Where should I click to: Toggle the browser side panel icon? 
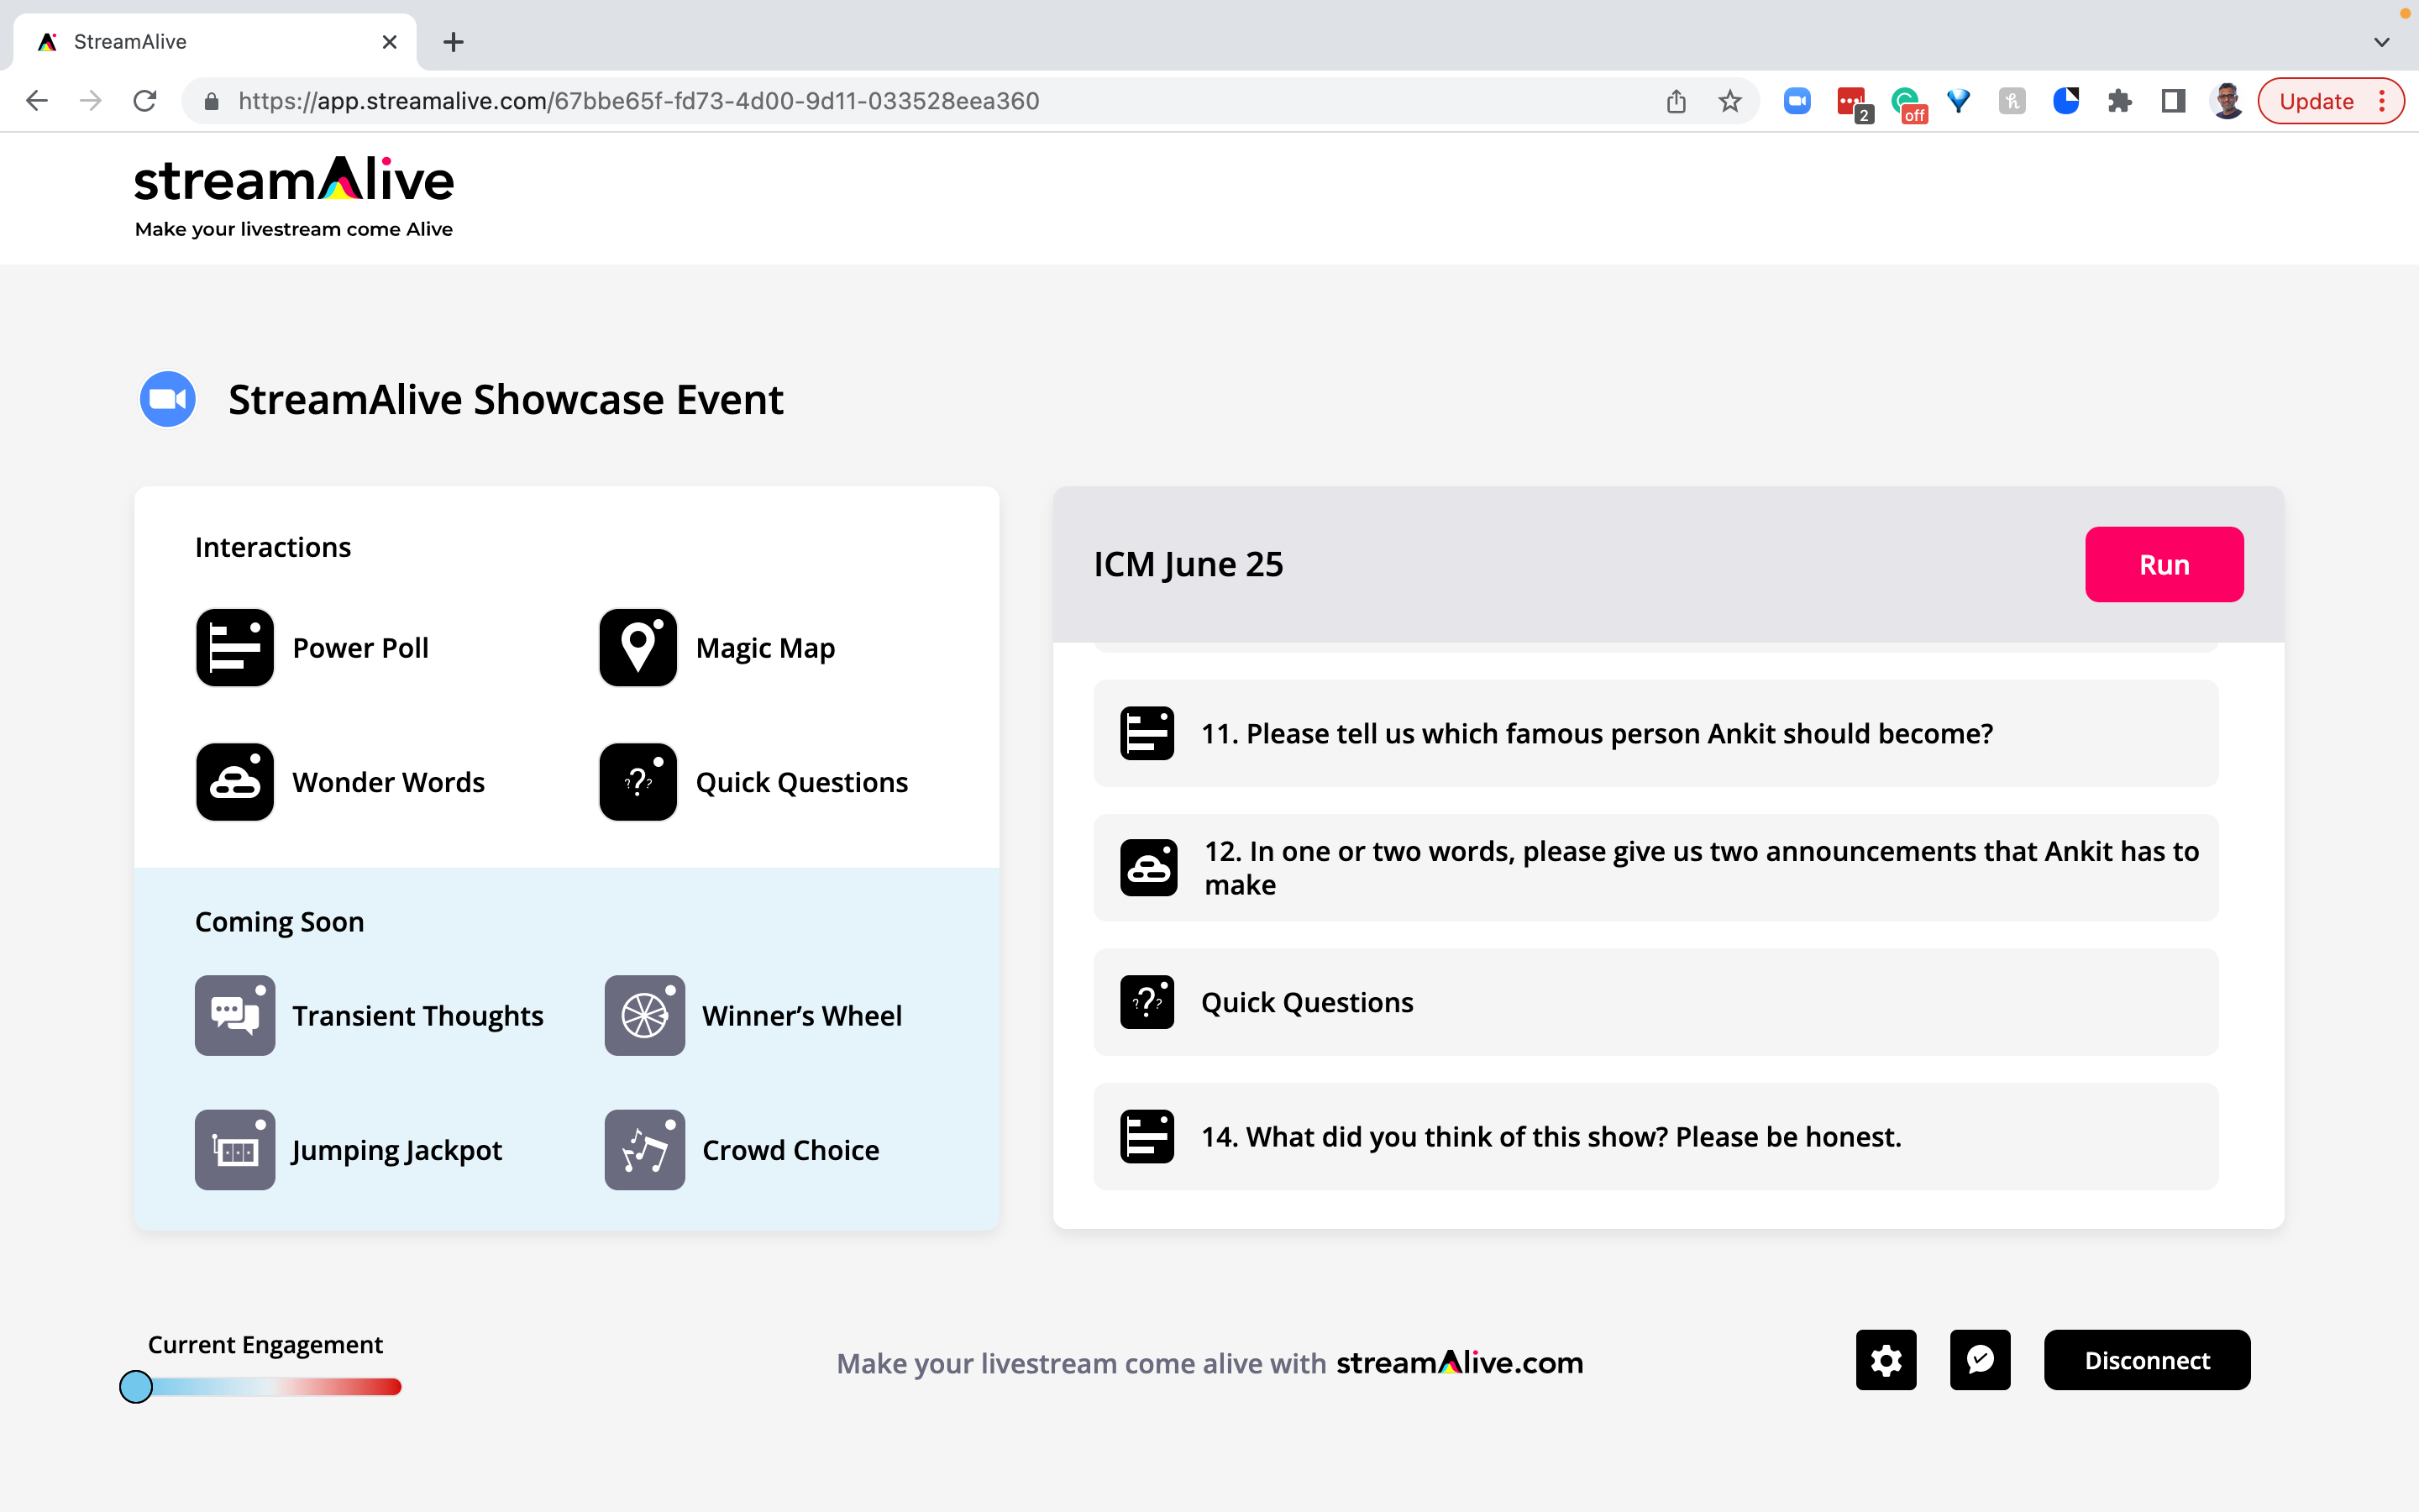(x=2173, y=101)
